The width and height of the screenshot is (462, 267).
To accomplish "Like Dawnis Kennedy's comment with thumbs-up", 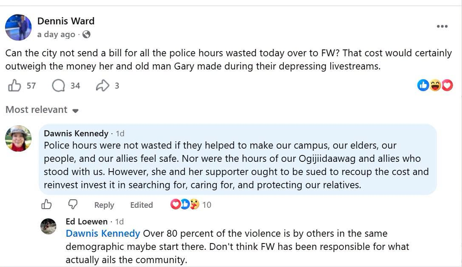I will point(46,205).
